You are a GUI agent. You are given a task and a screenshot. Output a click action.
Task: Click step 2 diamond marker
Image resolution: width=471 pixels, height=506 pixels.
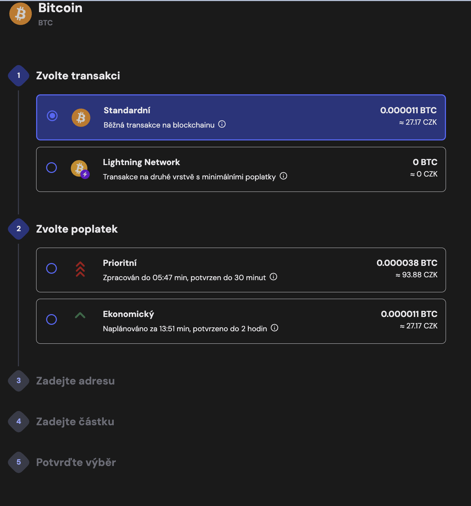pyautogui.click(x=19, y=229)
